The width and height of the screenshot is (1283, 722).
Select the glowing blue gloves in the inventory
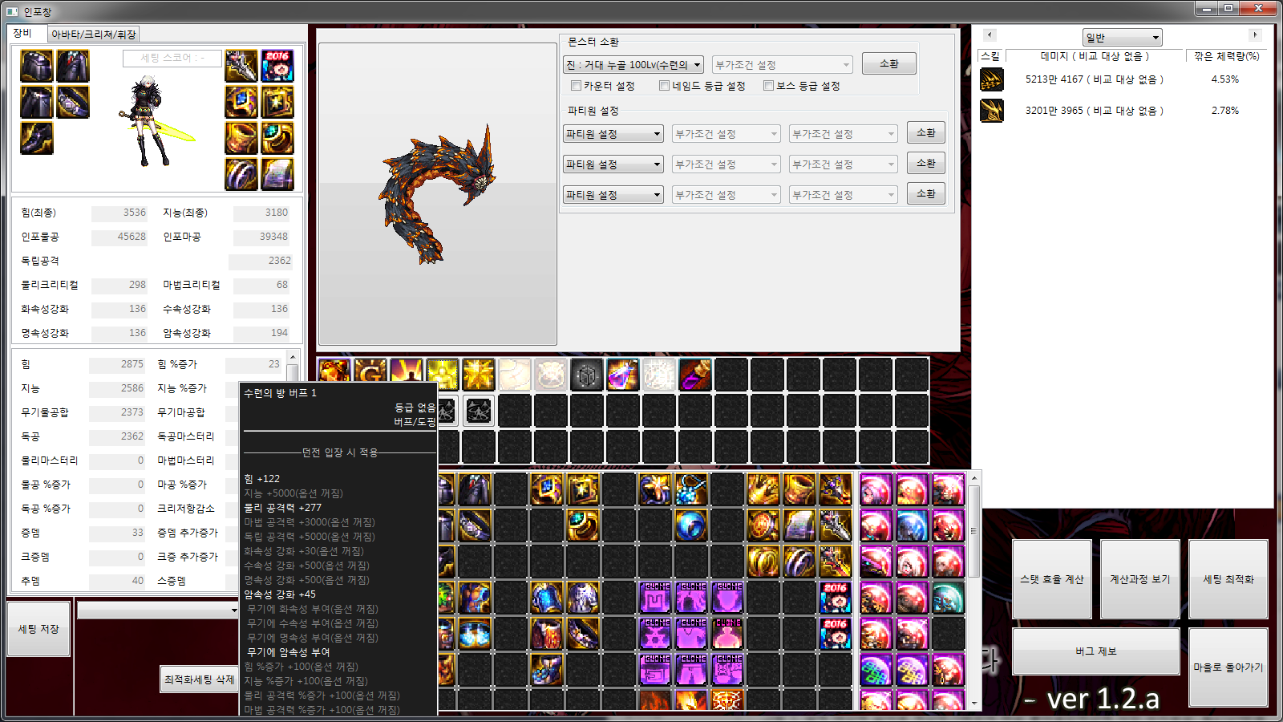coord(475,634)
